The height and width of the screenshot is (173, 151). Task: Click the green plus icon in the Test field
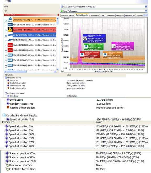[x=62, y=11]
